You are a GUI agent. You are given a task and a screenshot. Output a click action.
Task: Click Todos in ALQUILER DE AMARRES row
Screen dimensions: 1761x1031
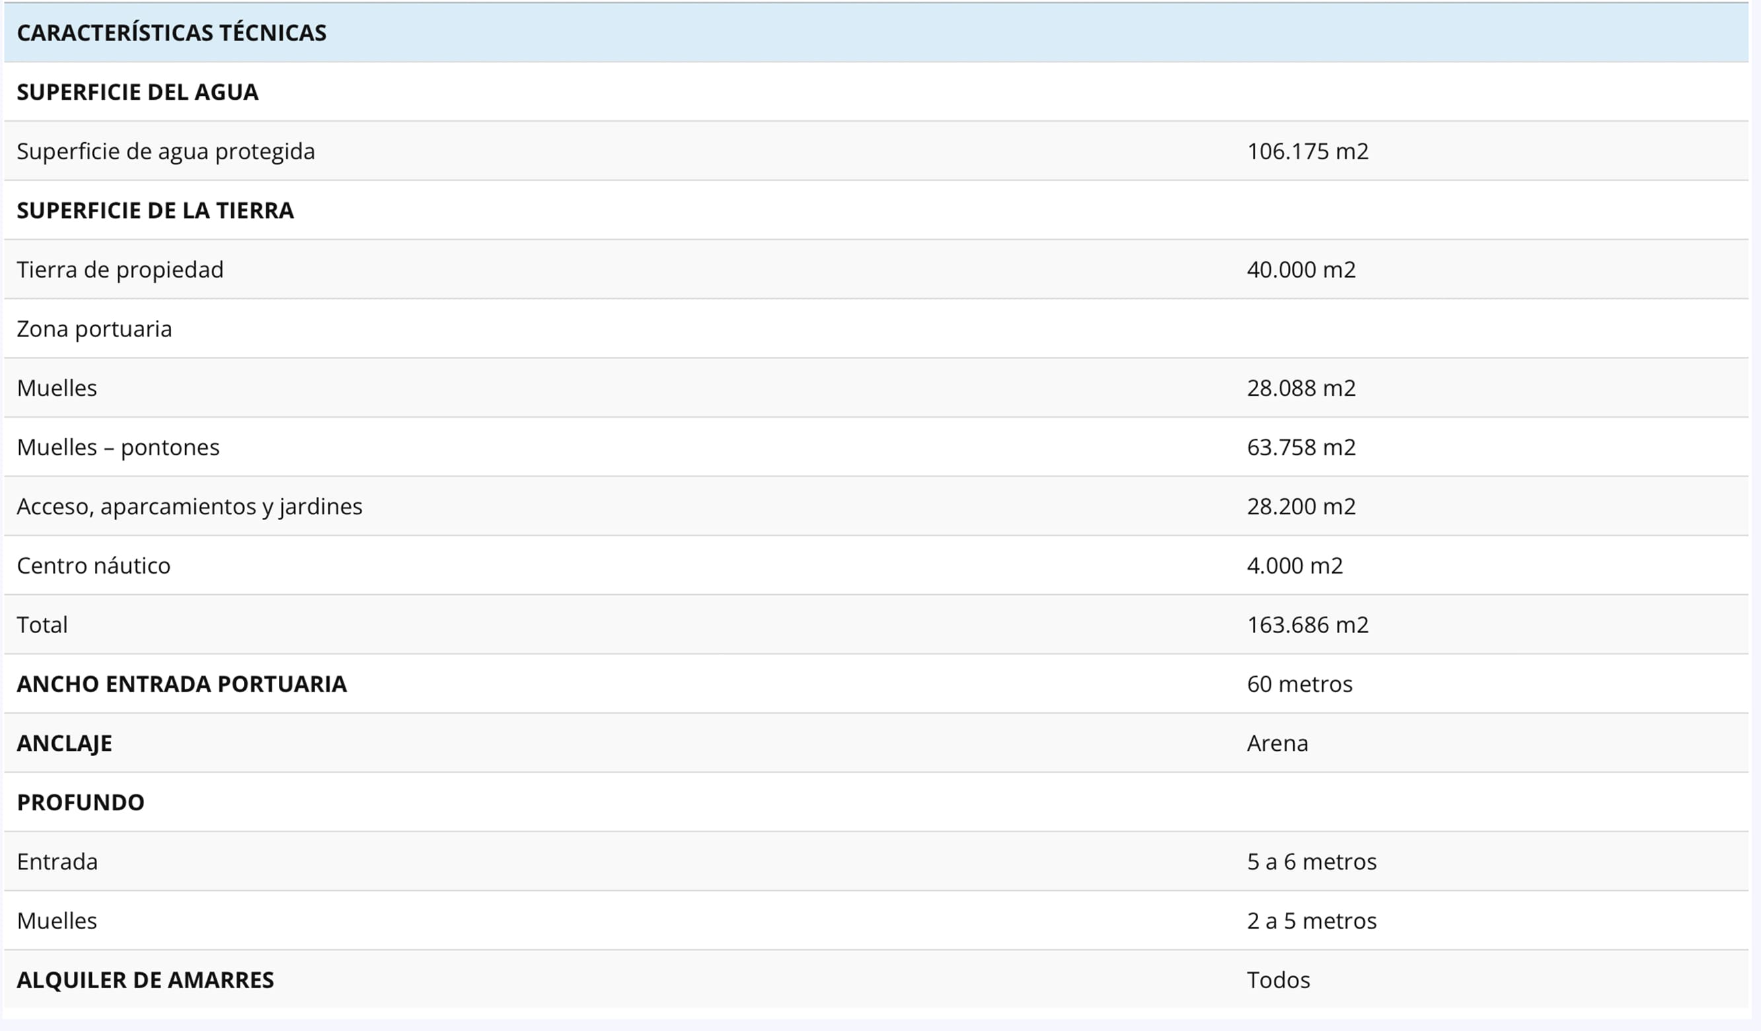pos(1277,980)
